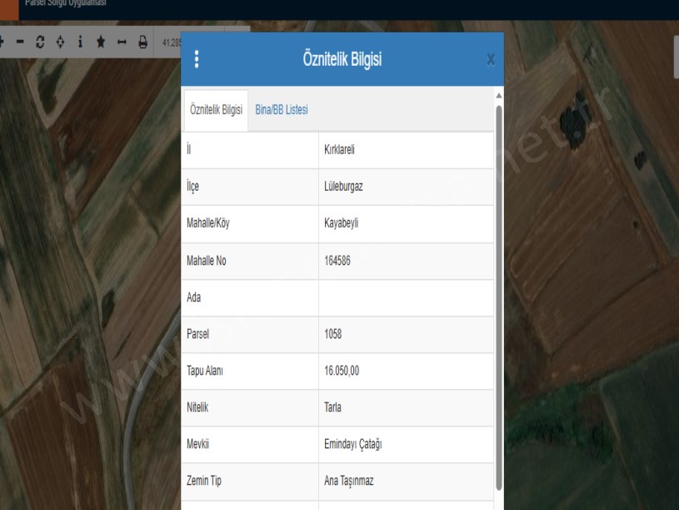Click the Tapu Alanı value 16.050,00
This screenshot has width=679, height=510.
coord(342,372)
